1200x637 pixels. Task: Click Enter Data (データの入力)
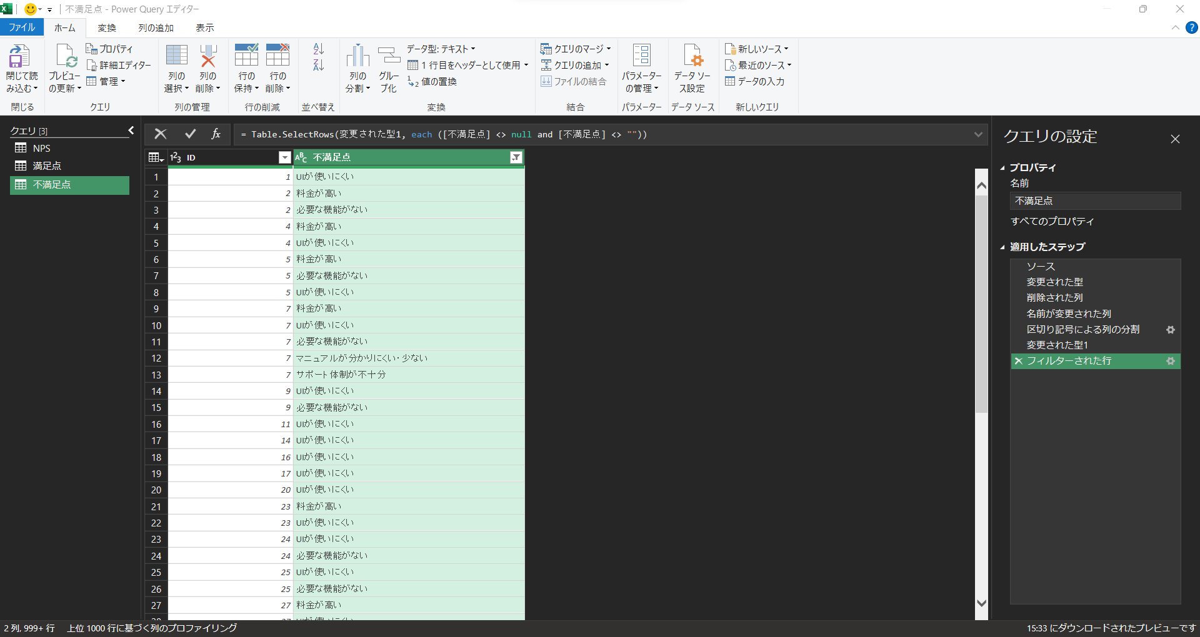point(754,81)
